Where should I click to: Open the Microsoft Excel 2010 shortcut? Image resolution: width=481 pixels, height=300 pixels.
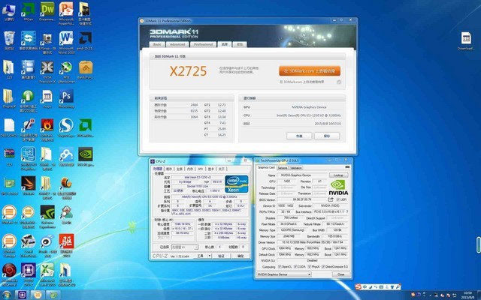(47, 275)
